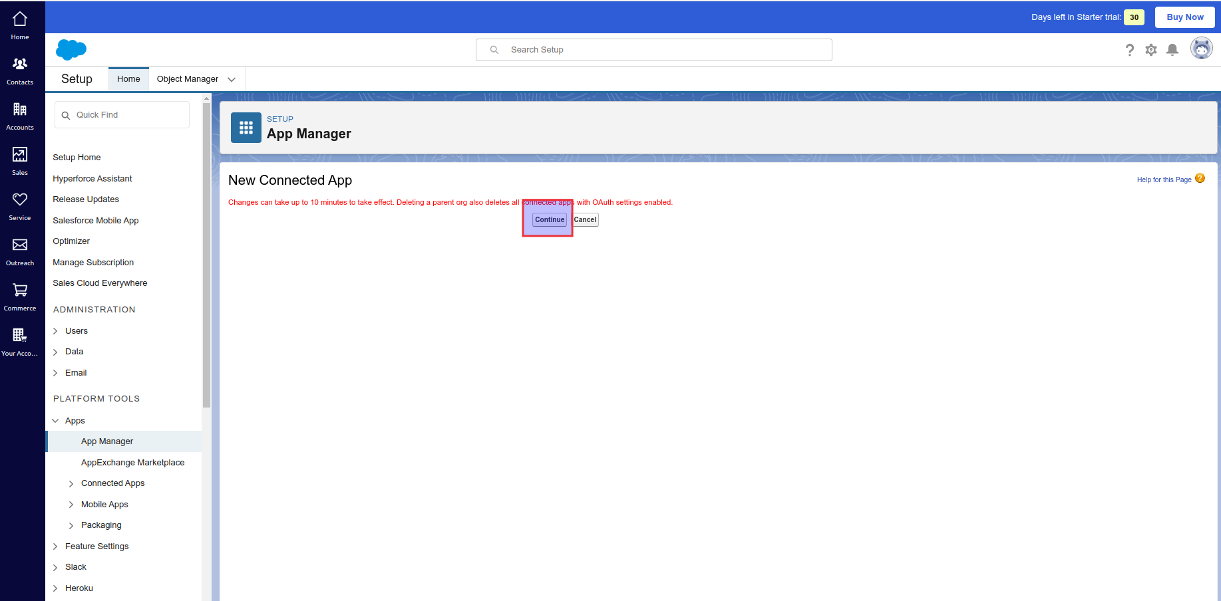The width and height of the screenshot is (1221, 601).
Task: Expand the Packaging node
Action: (x=71, y=526)
